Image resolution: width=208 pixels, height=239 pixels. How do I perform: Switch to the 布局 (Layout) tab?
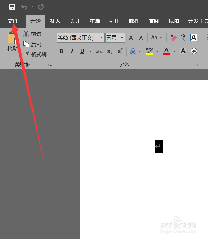coord(95,21)
